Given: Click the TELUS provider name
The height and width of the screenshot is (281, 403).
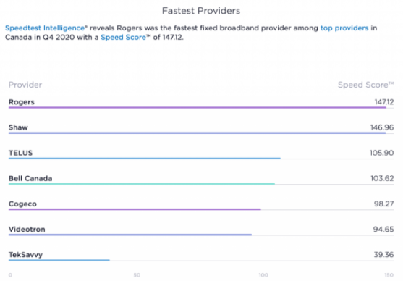Looking at the screenshot, I should click(20, 153).
